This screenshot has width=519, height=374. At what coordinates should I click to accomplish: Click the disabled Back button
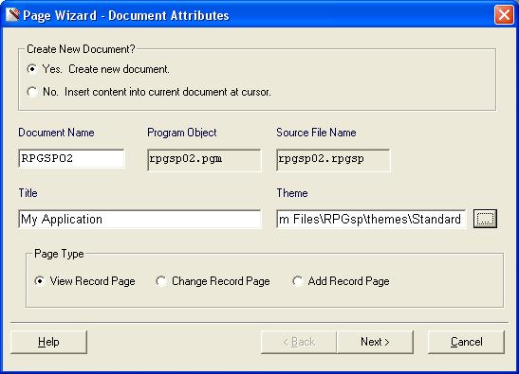click(299, 342)
